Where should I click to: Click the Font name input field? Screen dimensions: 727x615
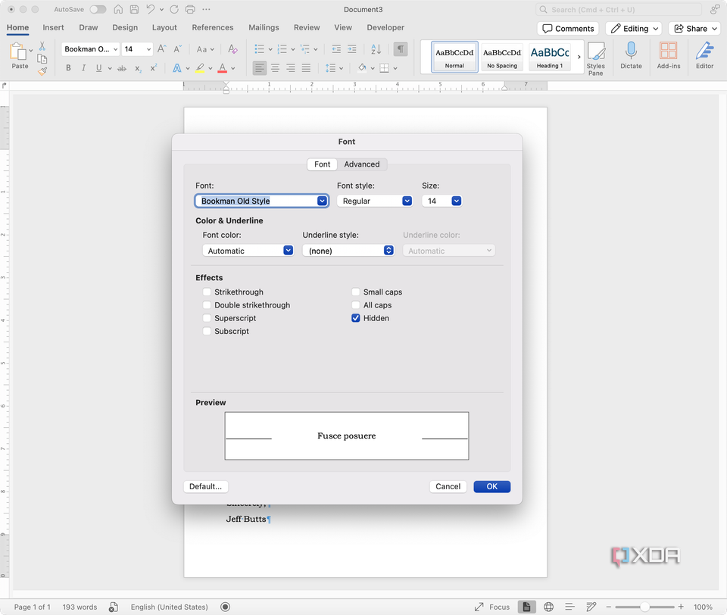click(256, 201)
